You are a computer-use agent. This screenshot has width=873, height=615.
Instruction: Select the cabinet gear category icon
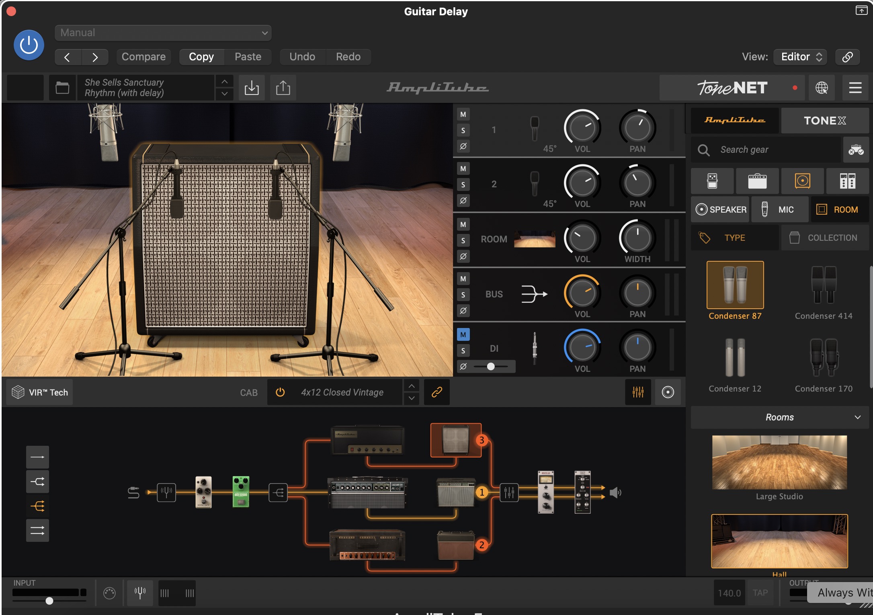pyautogui.click(x=802, y=181)
